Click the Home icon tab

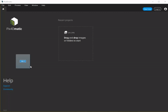(3, 9)
